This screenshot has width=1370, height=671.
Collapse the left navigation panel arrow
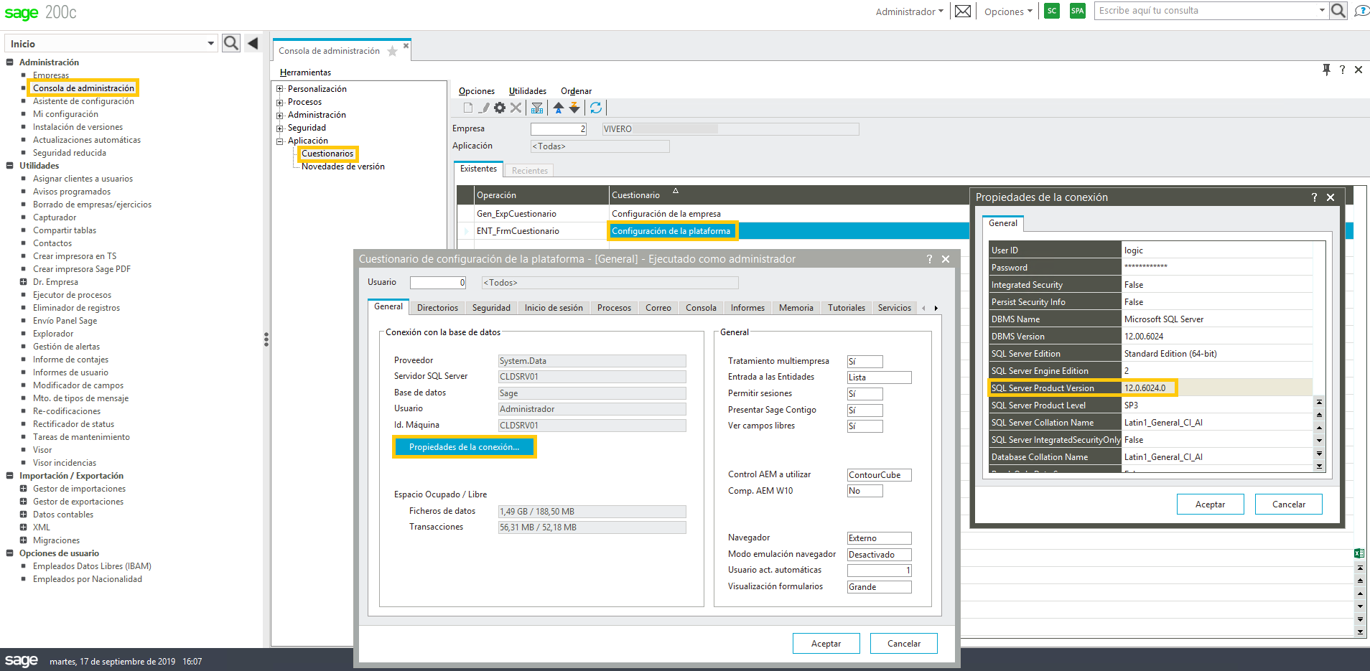point(253,43)
